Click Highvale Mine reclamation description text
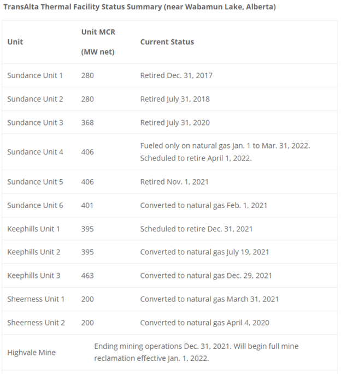 coord(196,353)
